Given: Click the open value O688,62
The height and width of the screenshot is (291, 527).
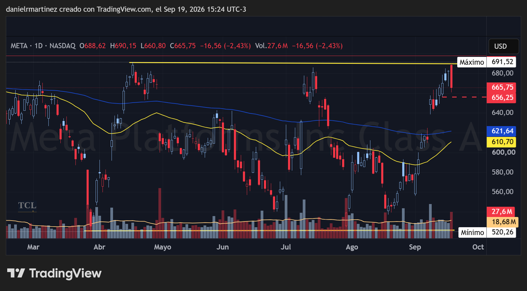Looking at the screenshot, I should pyautogui.click(x=93, y=46).
